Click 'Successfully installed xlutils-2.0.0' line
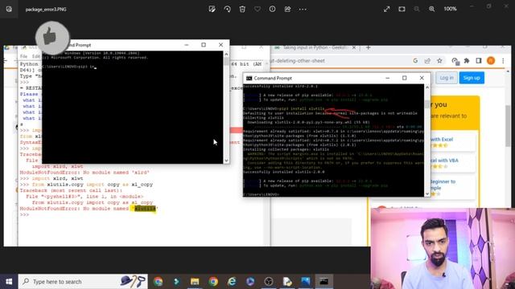This screenshot has height=289, width=515. [284, 172]
